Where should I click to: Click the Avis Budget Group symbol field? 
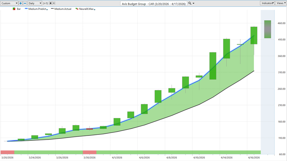[x=153, y=4]
